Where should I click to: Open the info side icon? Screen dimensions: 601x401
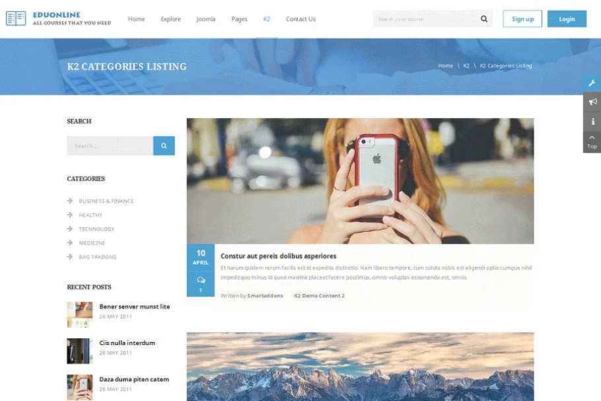tap(592, 121)
